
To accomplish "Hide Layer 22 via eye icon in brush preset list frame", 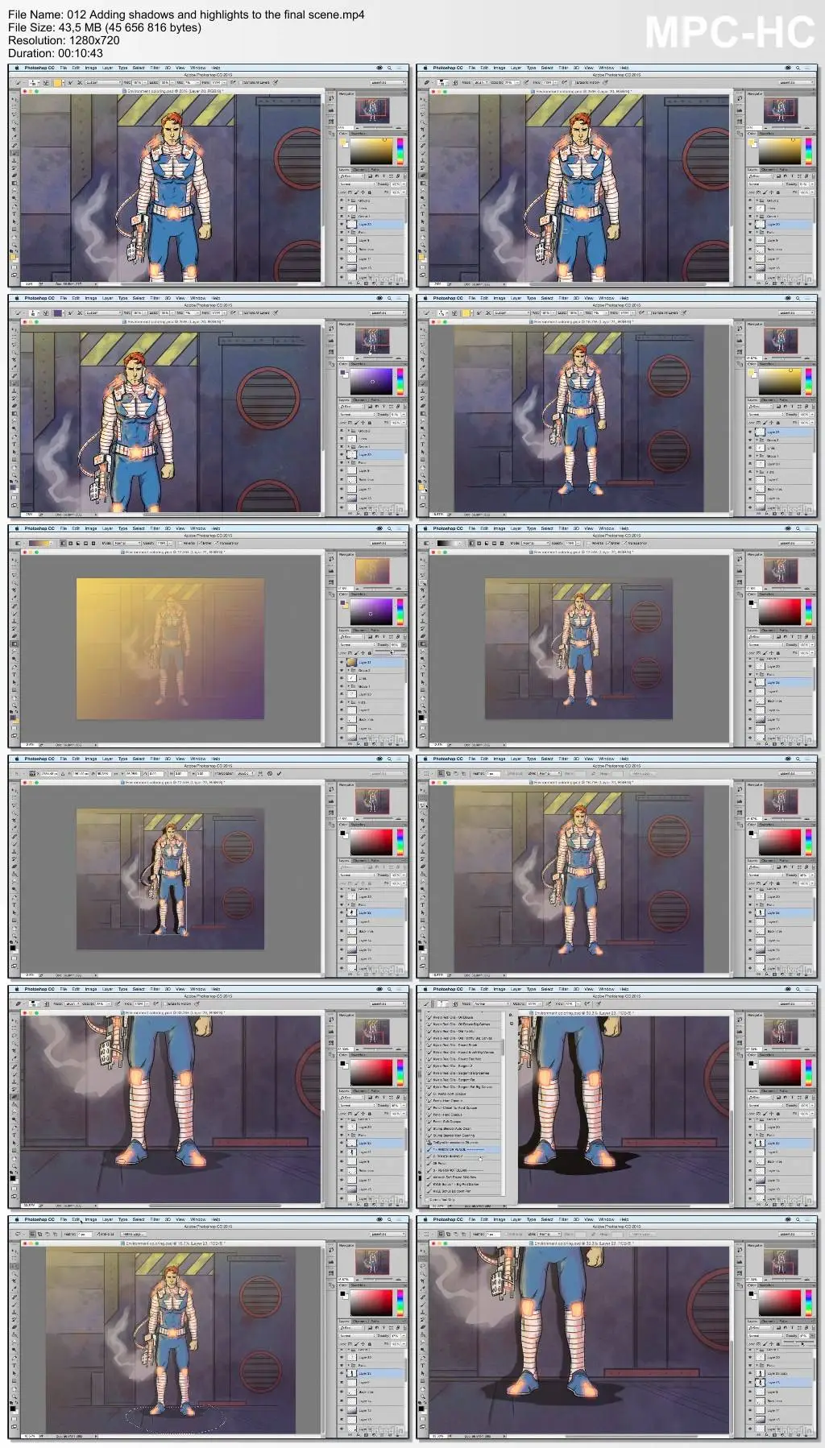I will point(750,1143).
